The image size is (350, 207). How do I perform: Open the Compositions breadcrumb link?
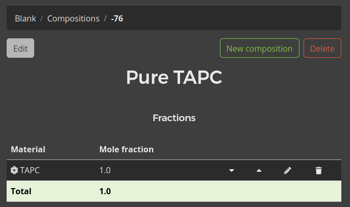(73, 18)
